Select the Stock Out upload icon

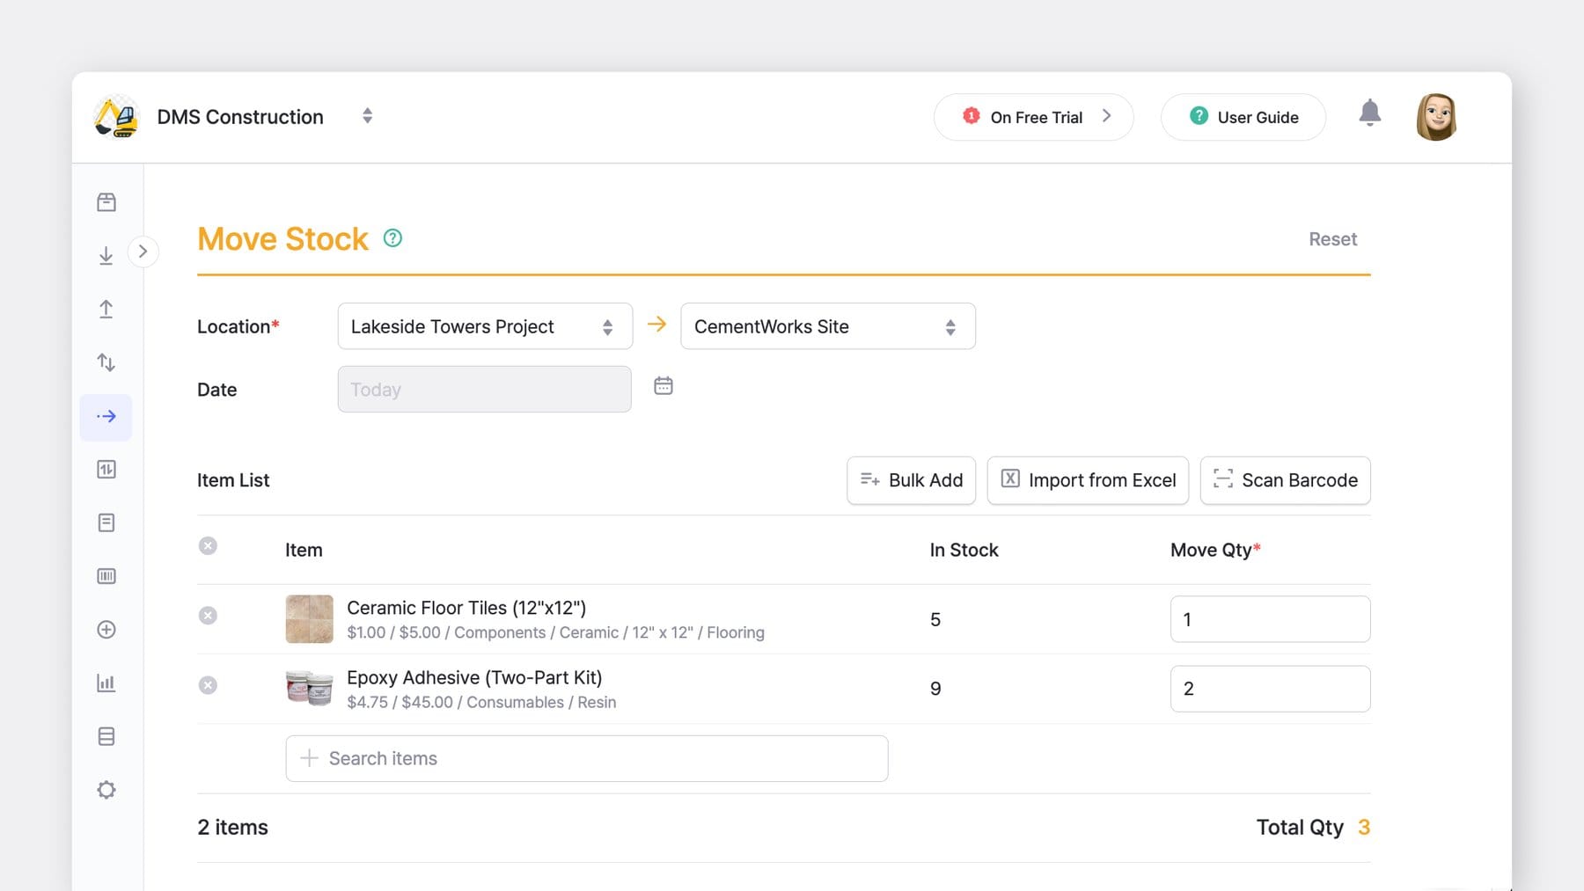pyautogui.click(x=106, y=309)
